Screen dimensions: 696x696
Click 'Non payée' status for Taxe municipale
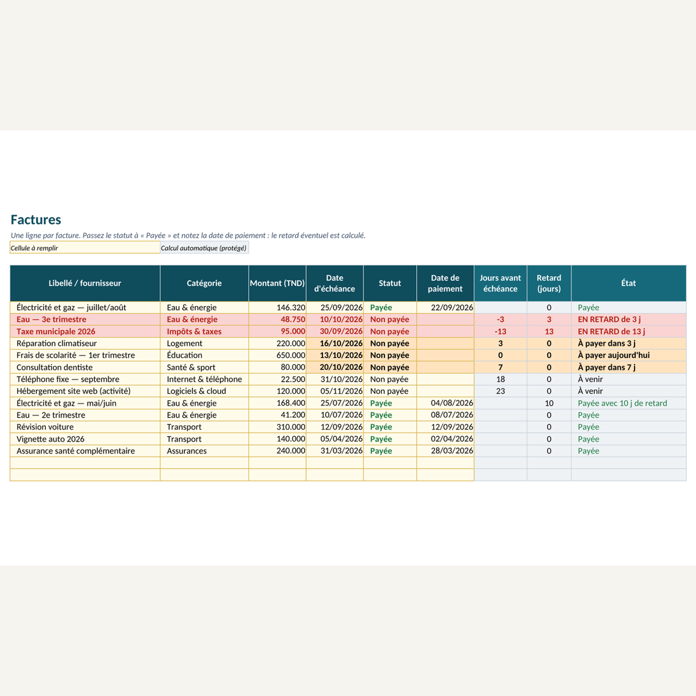(x=390, y=331)
